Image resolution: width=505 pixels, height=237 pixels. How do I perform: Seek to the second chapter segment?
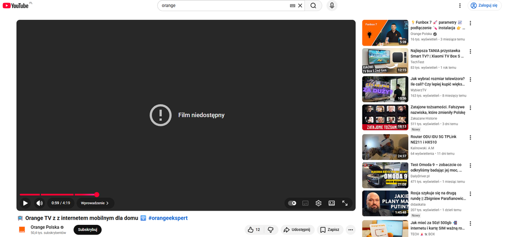coord(57,194)
